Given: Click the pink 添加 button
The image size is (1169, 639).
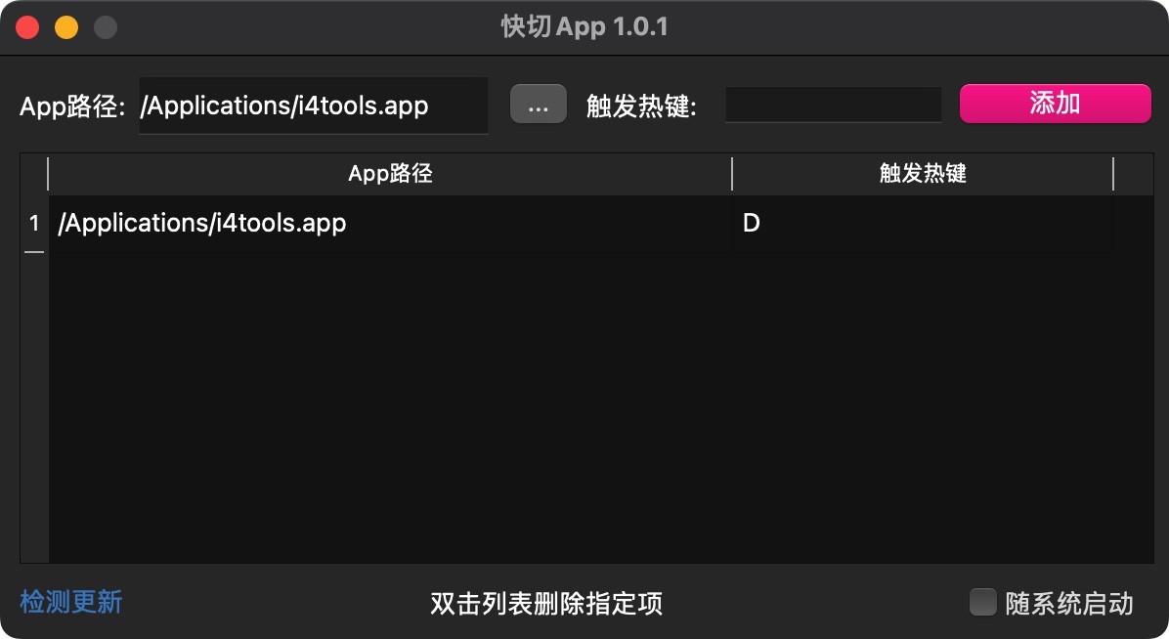Looking at the screenshot, I should coord(1055,104).
